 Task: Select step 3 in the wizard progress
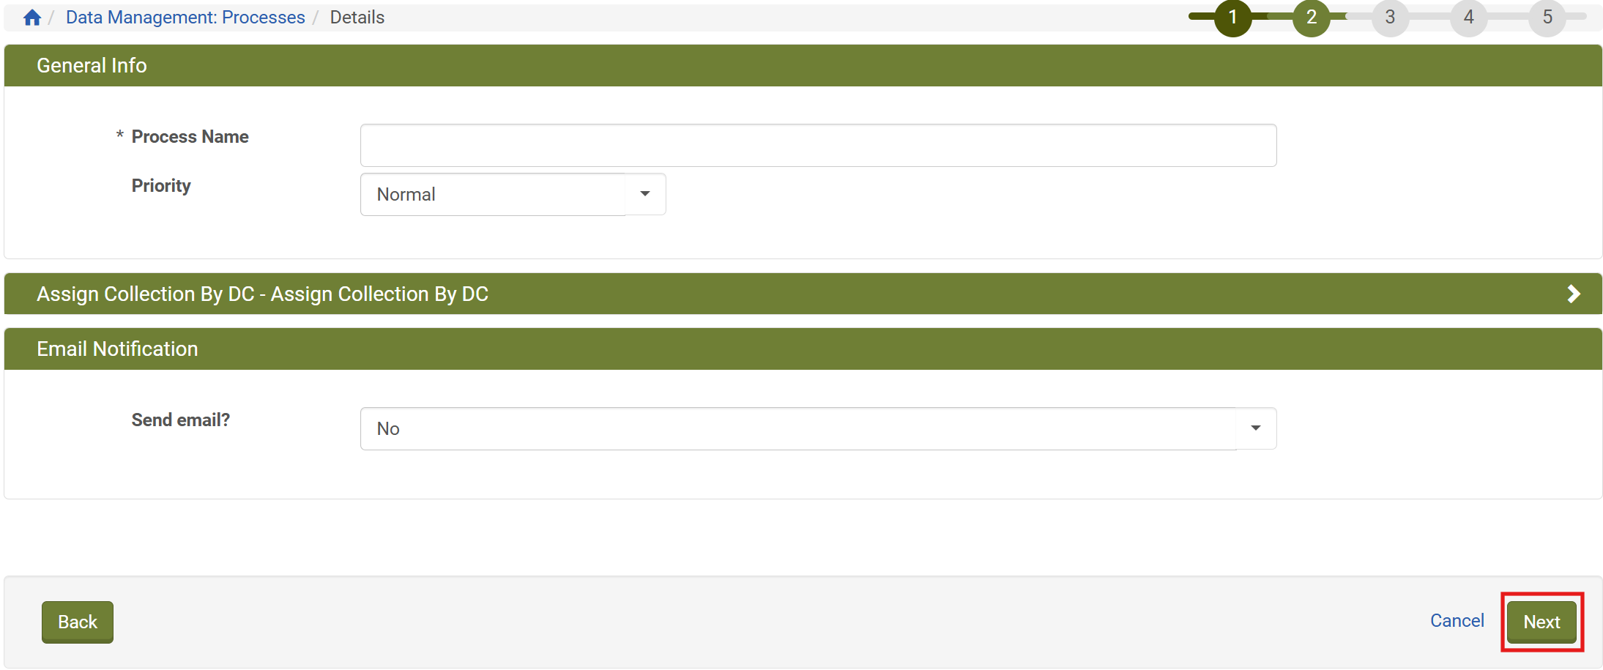[1389, 18]
